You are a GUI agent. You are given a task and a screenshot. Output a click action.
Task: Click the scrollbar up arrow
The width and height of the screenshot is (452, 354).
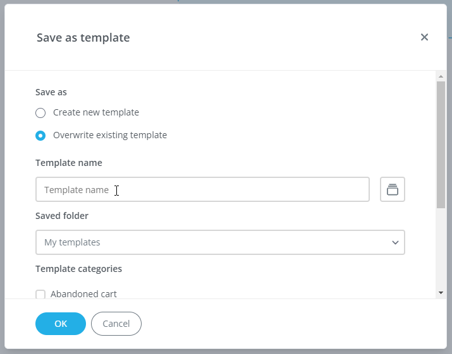click(x=441, y=76)
